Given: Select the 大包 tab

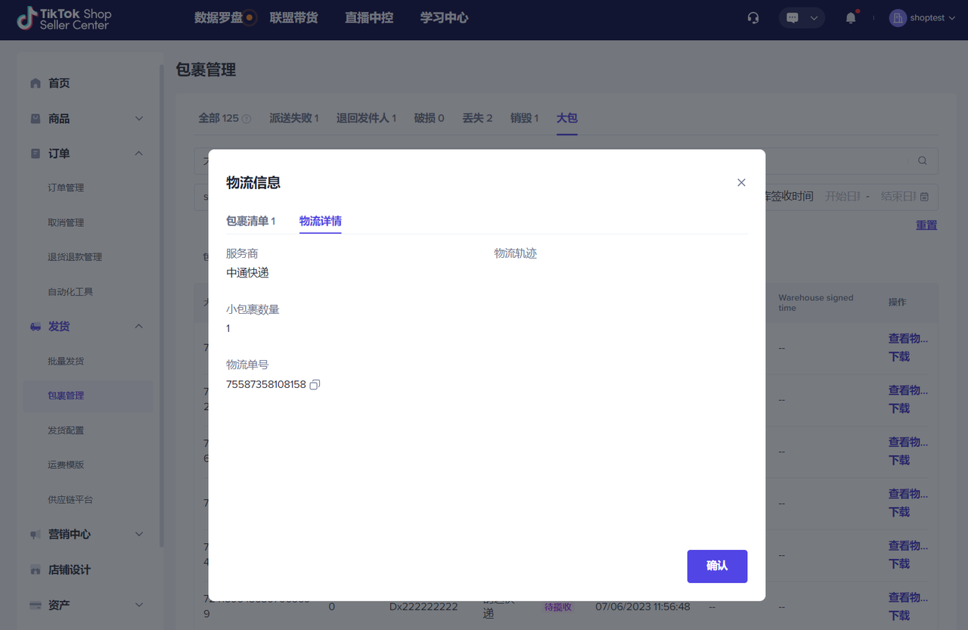Looking at the screenshot, I should pyautogui.click(x=567, y=118).
